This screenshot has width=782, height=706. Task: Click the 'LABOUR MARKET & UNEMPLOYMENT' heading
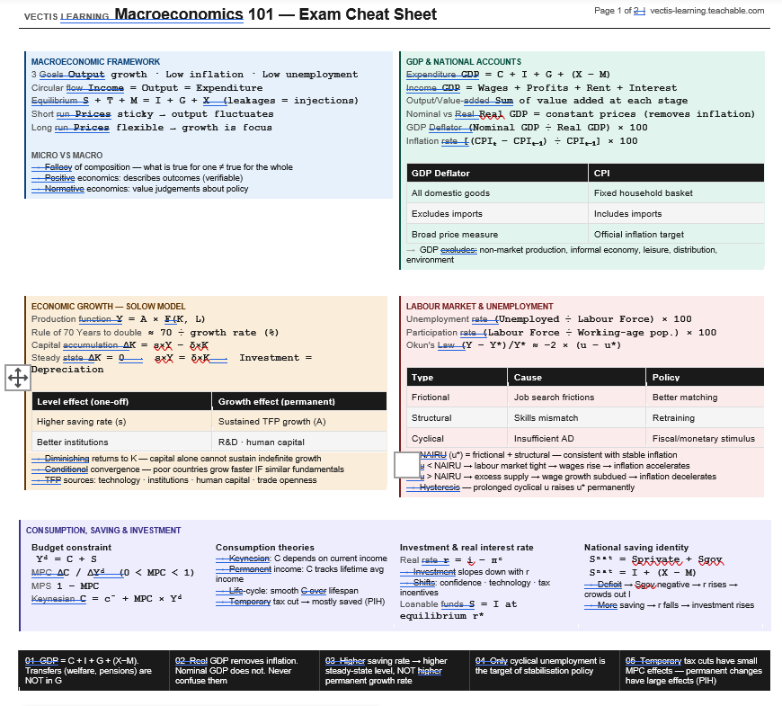(479, 307)
